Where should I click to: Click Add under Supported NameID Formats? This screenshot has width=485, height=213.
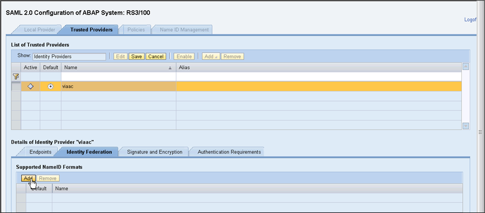pyautogui.click(x=28, y=178)
